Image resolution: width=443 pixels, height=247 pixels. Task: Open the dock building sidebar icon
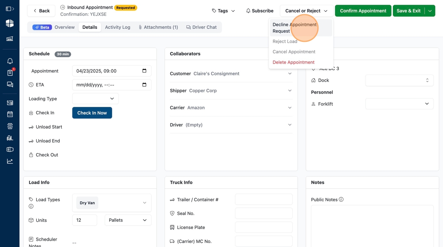[10, 39]
